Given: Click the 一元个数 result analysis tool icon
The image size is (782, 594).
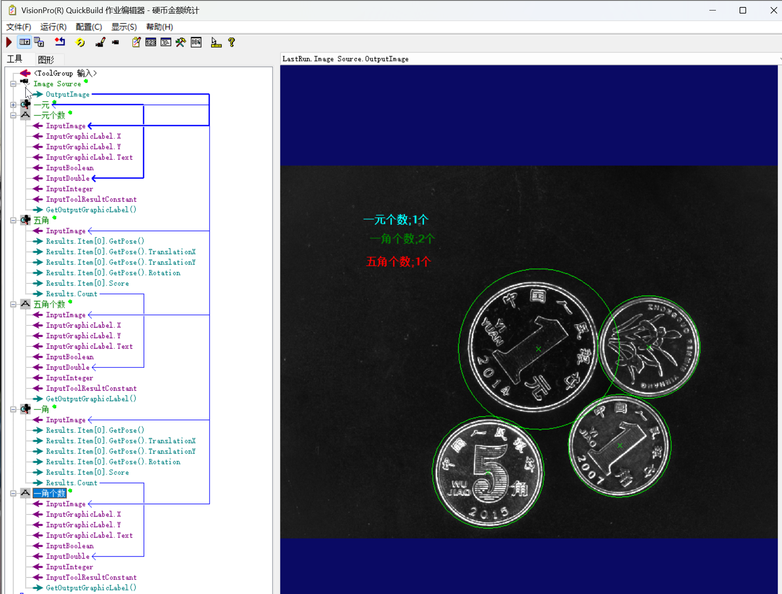Looking at the screenshot, I should (x=25, y=115).
